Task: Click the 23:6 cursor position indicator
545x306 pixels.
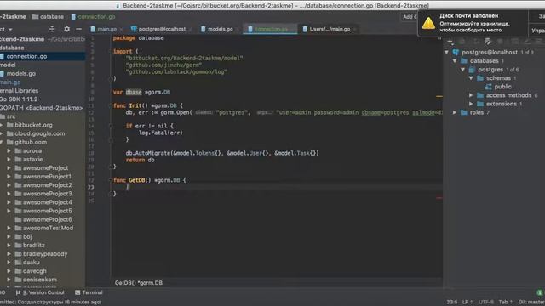Action: pyautogui.click(x=452, y=303)
